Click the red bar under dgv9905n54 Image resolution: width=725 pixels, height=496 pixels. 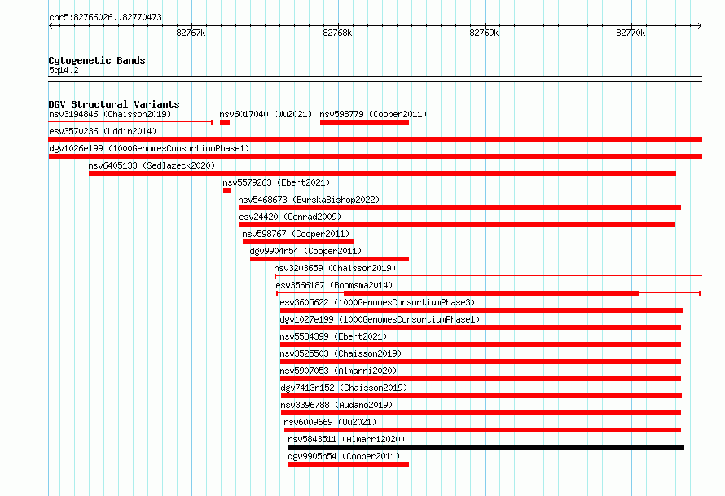click(349, 464)
